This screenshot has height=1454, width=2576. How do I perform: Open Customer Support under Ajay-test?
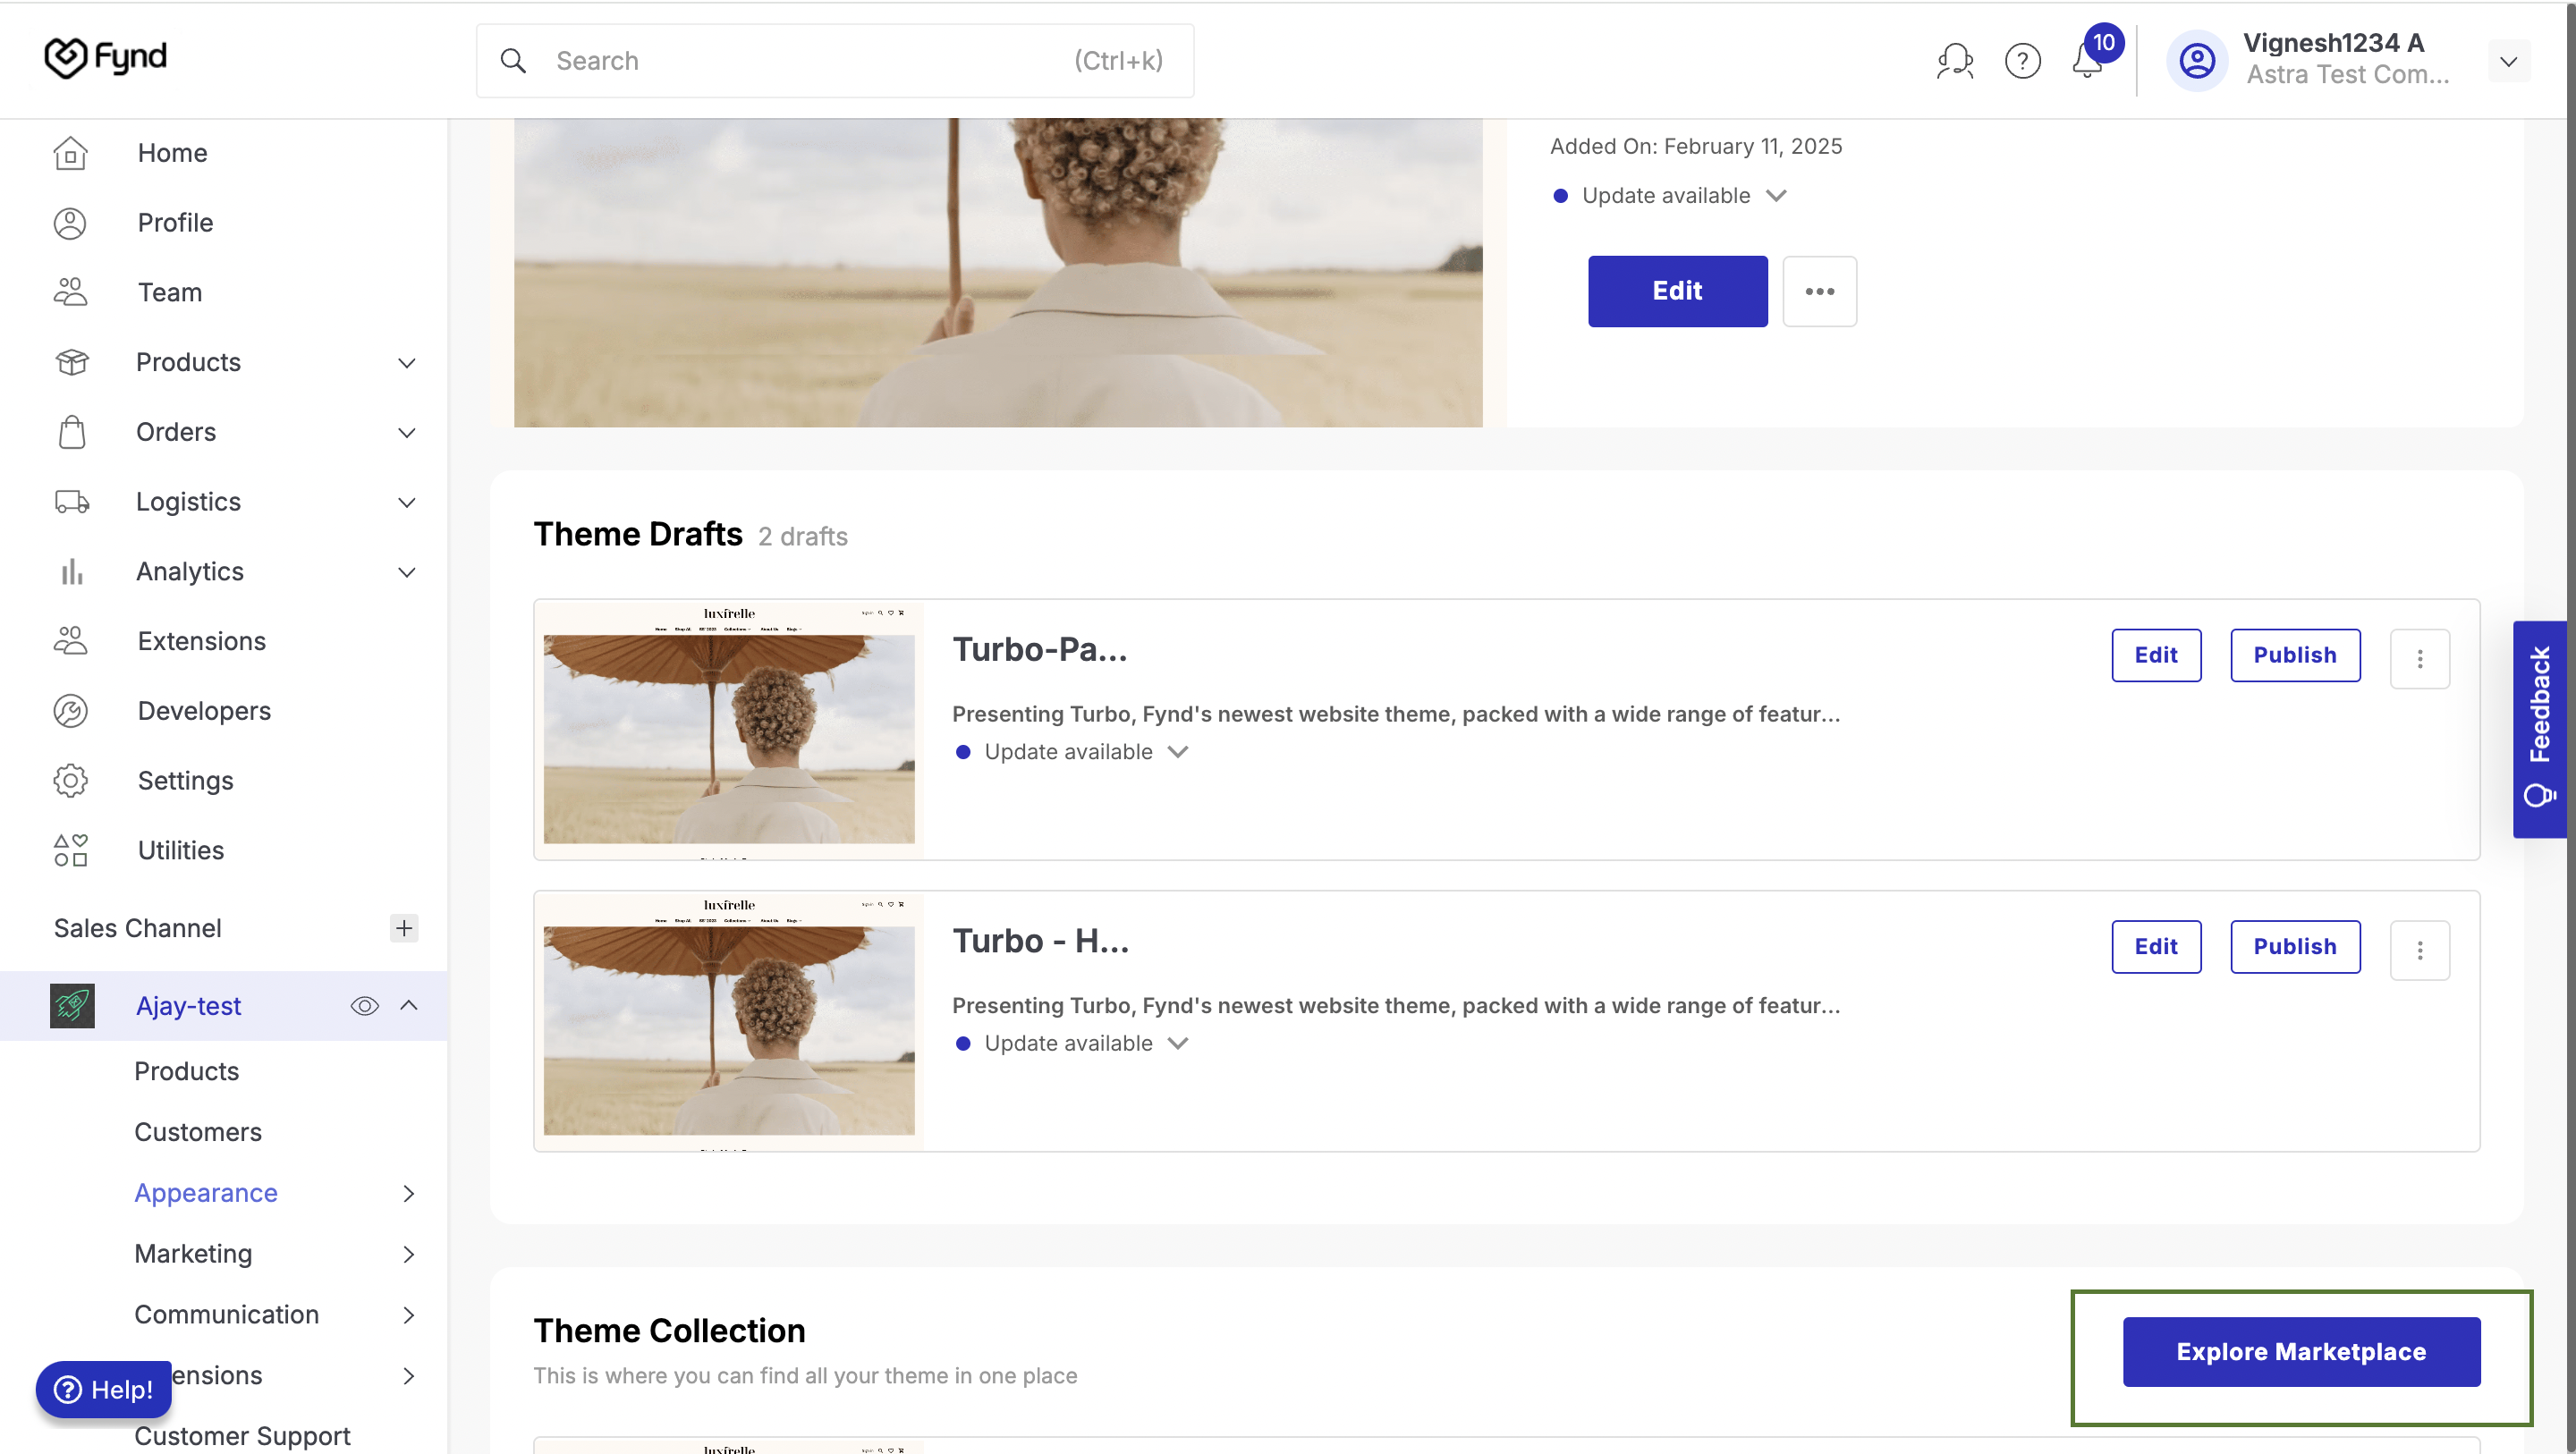pyautogui.click(x=242, y=1437)
